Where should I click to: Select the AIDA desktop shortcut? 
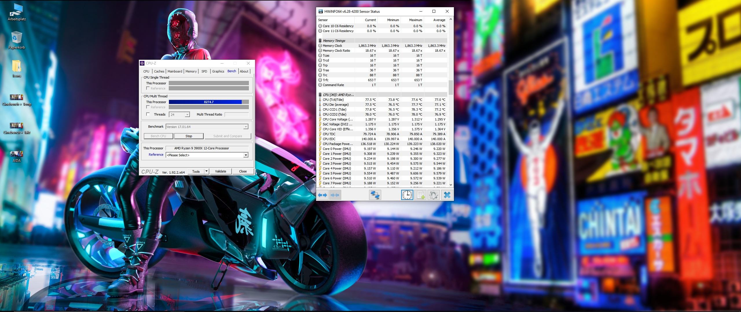point(16,156)
